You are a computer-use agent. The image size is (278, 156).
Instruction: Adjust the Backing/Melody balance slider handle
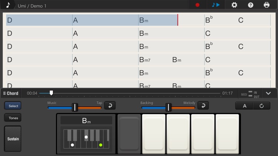tap(168, 107)
